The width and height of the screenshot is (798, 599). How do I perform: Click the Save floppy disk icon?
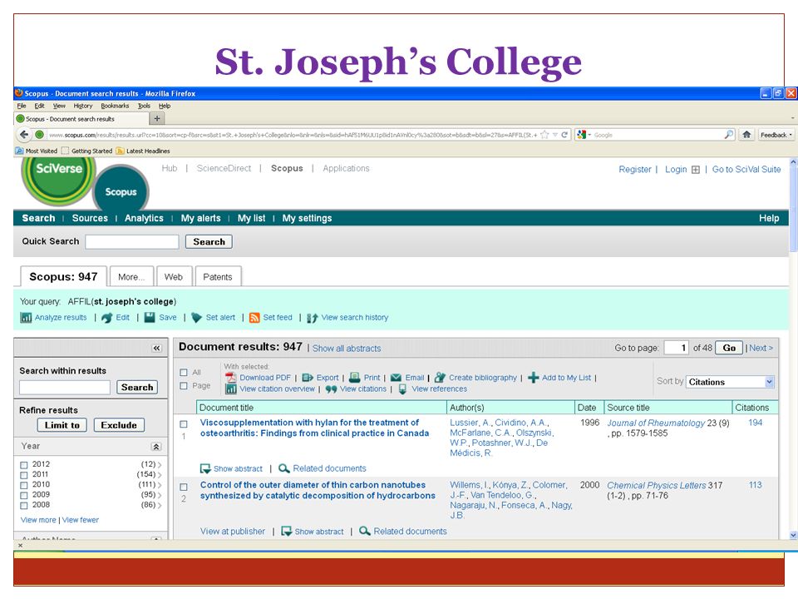coord(150,317)
